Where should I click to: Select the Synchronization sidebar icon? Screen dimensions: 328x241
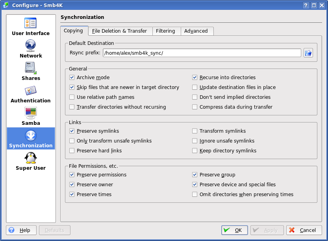31,139
